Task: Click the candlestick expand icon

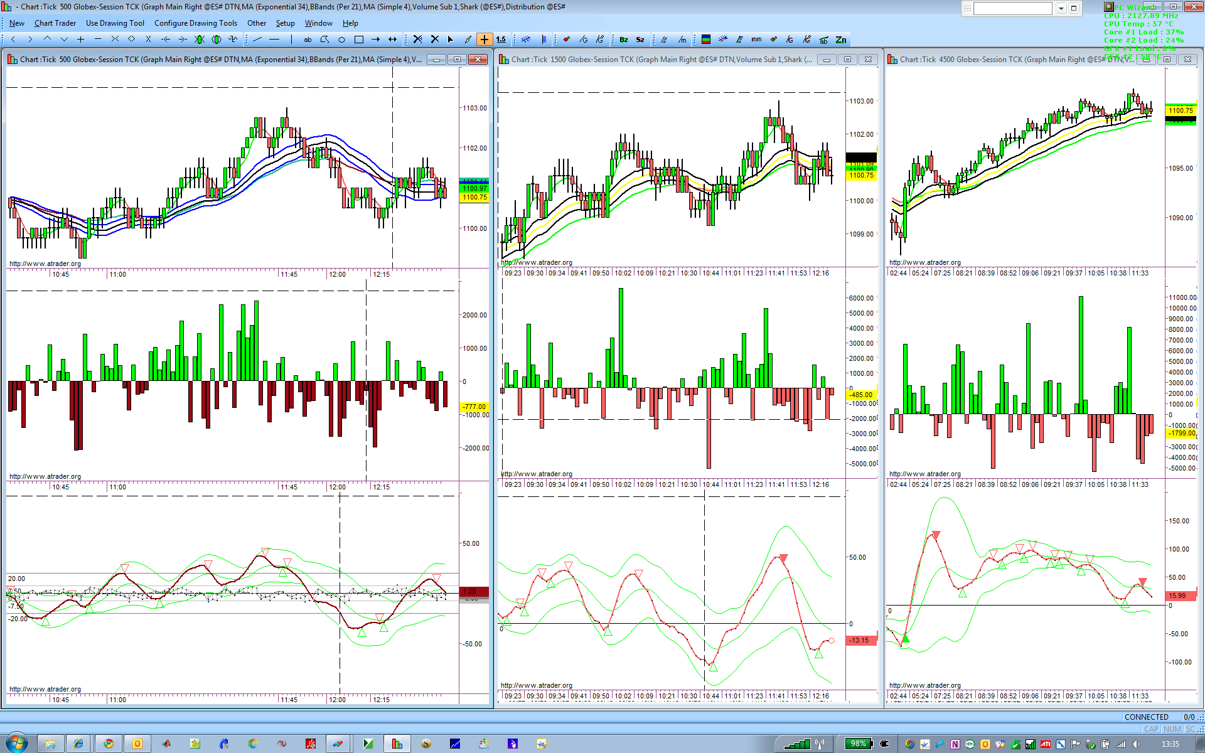Action: [217, 40]
